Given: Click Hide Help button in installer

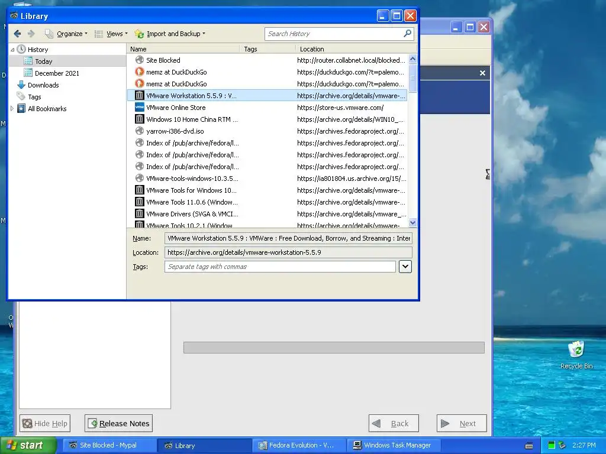Looking at the screenshot, I should [x=45, y=423].
